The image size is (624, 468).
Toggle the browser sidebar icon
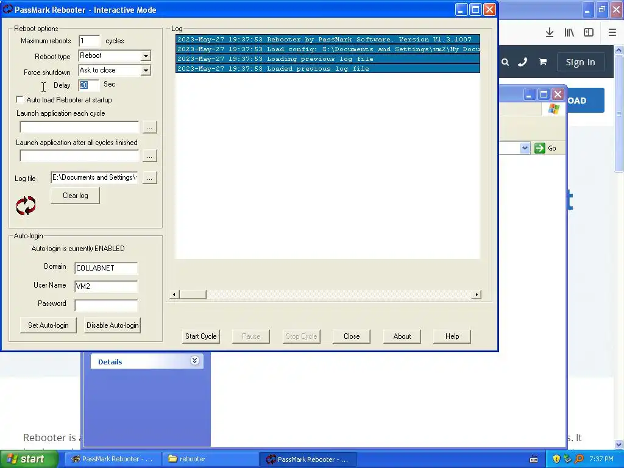point(589,33)
